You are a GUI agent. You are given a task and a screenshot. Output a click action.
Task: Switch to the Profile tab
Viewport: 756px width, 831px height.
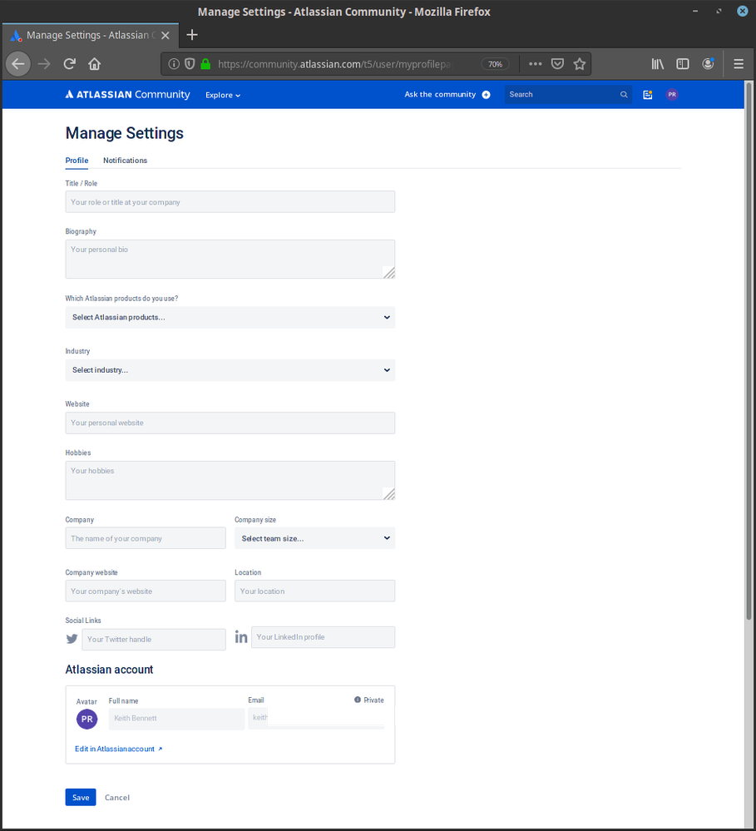[77, 160]
